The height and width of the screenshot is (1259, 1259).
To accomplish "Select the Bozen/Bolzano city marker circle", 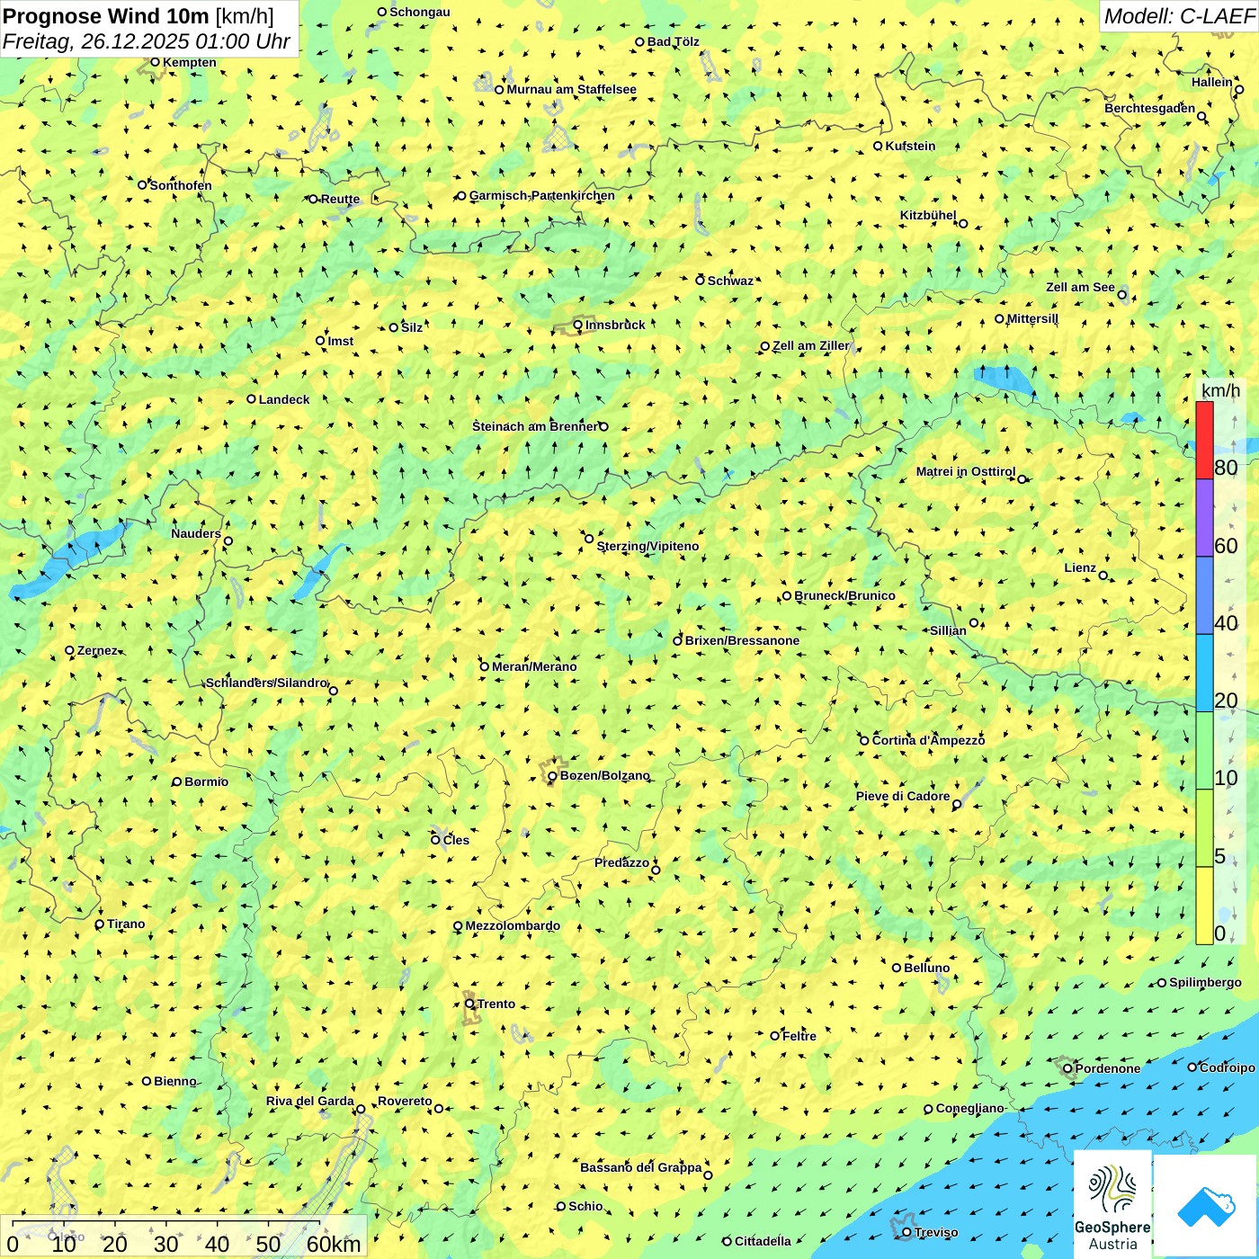I will [553, 776].
